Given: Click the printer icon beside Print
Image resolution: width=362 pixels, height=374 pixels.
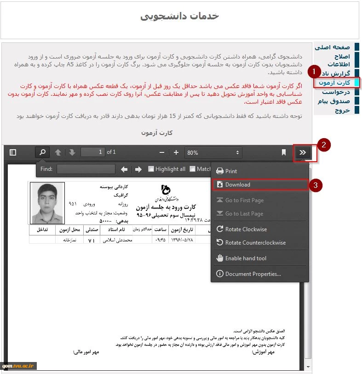Looking at the screenshot, I should click(219, 171).
